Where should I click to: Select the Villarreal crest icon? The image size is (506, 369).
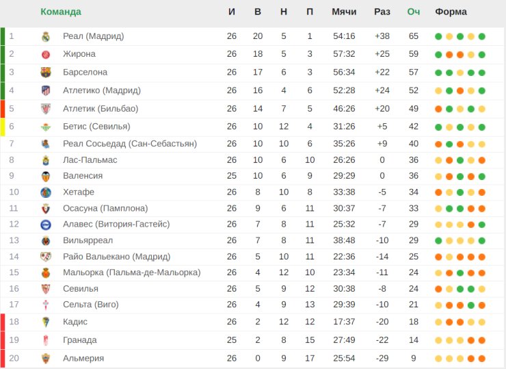click(x=46, y=240)
